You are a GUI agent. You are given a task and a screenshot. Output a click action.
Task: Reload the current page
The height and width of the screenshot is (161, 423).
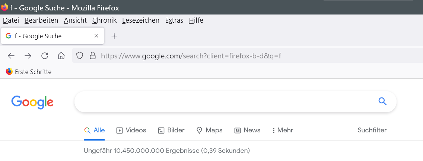45,56
